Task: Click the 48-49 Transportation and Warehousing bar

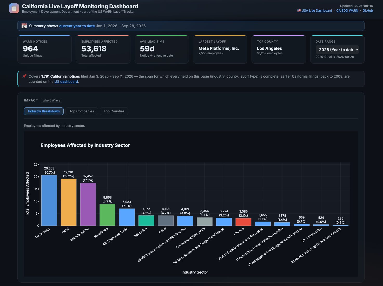Action: (185, 221)
